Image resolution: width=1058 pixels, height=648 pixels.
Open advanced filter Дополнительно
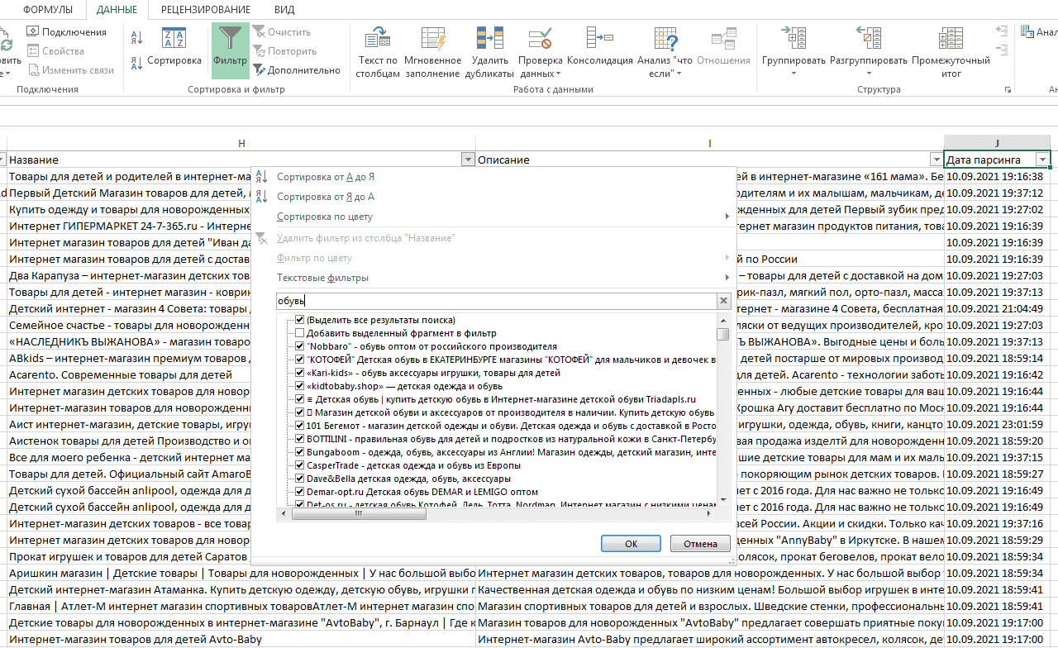point(297,70)
